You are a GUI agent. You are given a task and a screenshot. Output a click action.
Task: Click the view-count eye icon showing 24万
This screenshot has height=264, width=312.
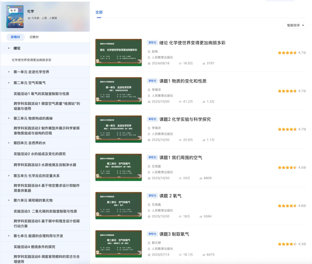pos(180,178)
